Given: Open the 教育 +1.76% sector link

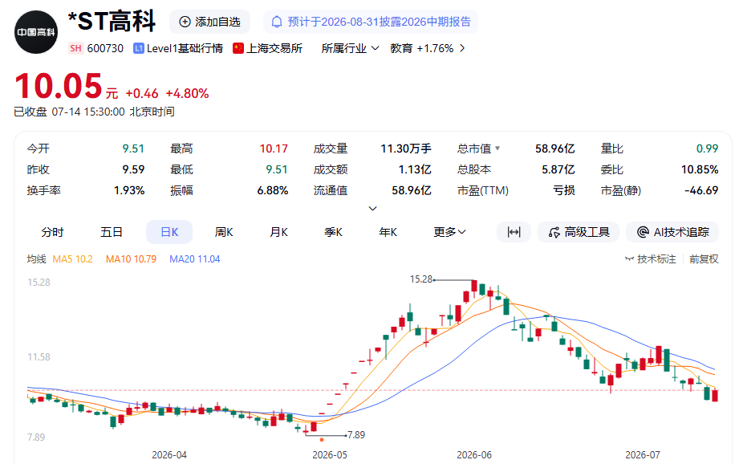Looking at the screenshot, I should click(428, 48).
